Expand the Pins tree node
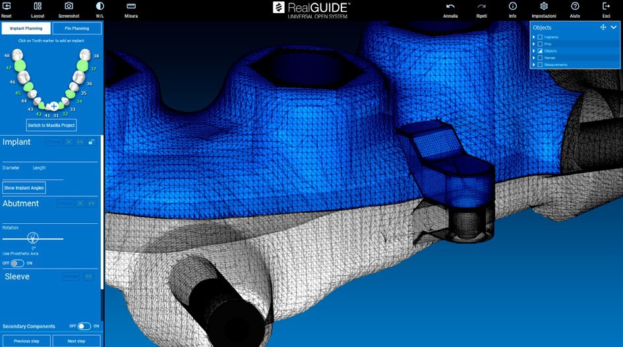 [534, 44]
